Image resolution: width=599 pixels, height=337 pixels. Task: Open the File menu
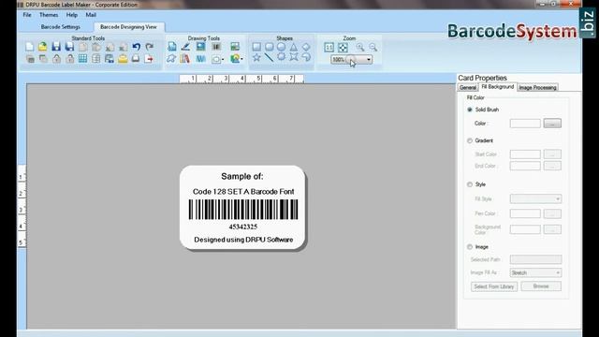point(27,15)
